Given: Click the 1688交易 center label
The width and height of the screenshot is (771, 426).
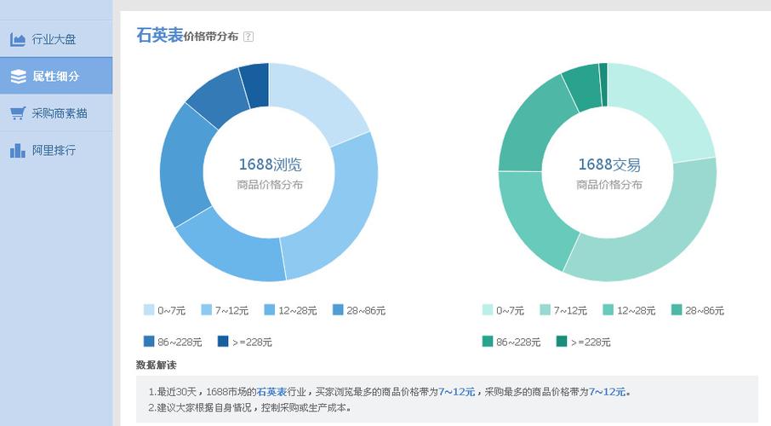Looking at the screenshot, I should (609, 164).
